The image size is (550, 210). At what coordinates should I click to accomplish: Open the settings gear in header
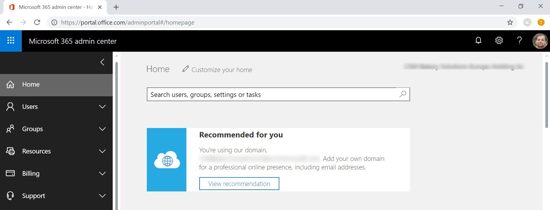click(x=499, y=41)
